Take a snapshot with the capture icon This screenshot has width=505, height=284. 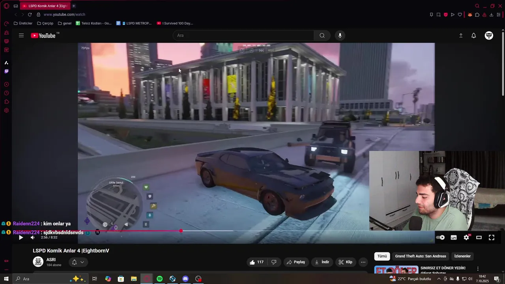(438, 15)
